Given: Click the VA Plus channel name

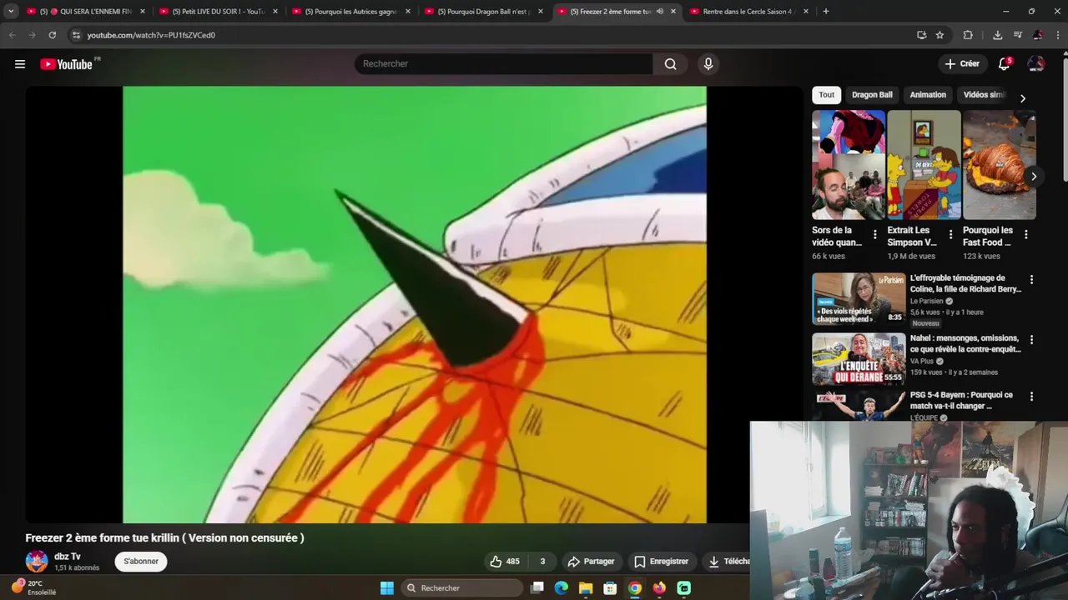Looking at the screenshot, I should pos(922,362).
